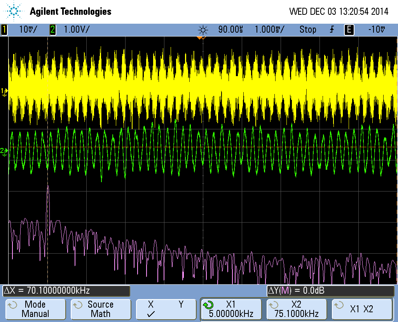Screen dimensions: 398x322
Task: Select the X cursor option with checkmark
Action: pos(151,309)
